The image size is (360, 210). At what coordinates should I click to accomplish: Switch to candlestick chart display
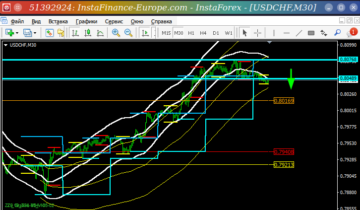[x=88, y=33]
